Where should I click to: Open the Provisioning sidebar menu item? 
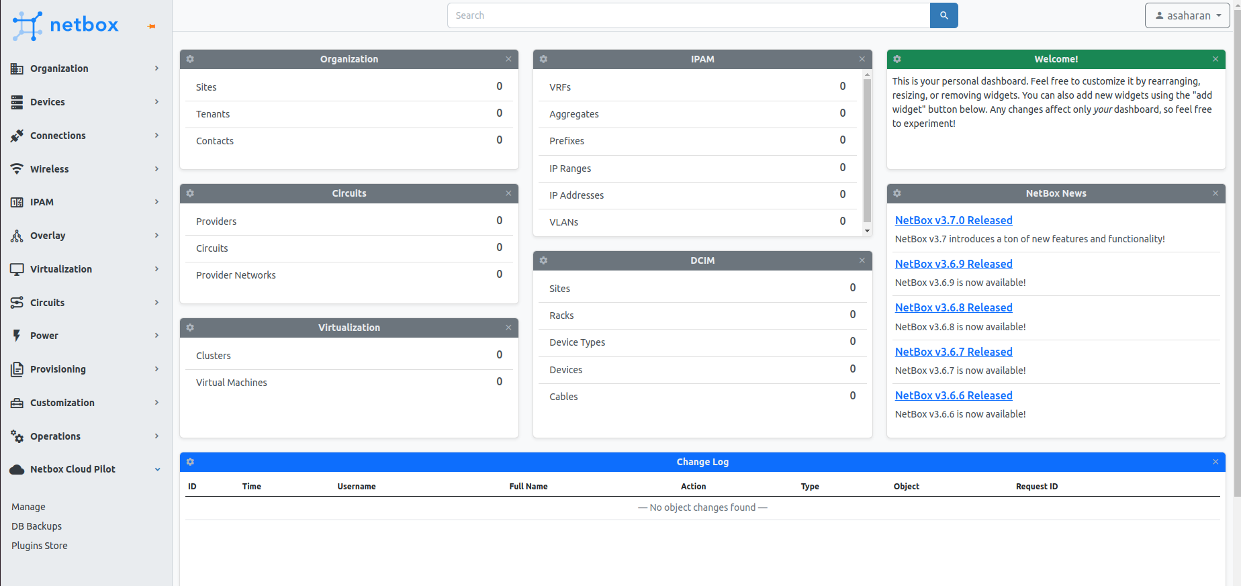(86, 369)
